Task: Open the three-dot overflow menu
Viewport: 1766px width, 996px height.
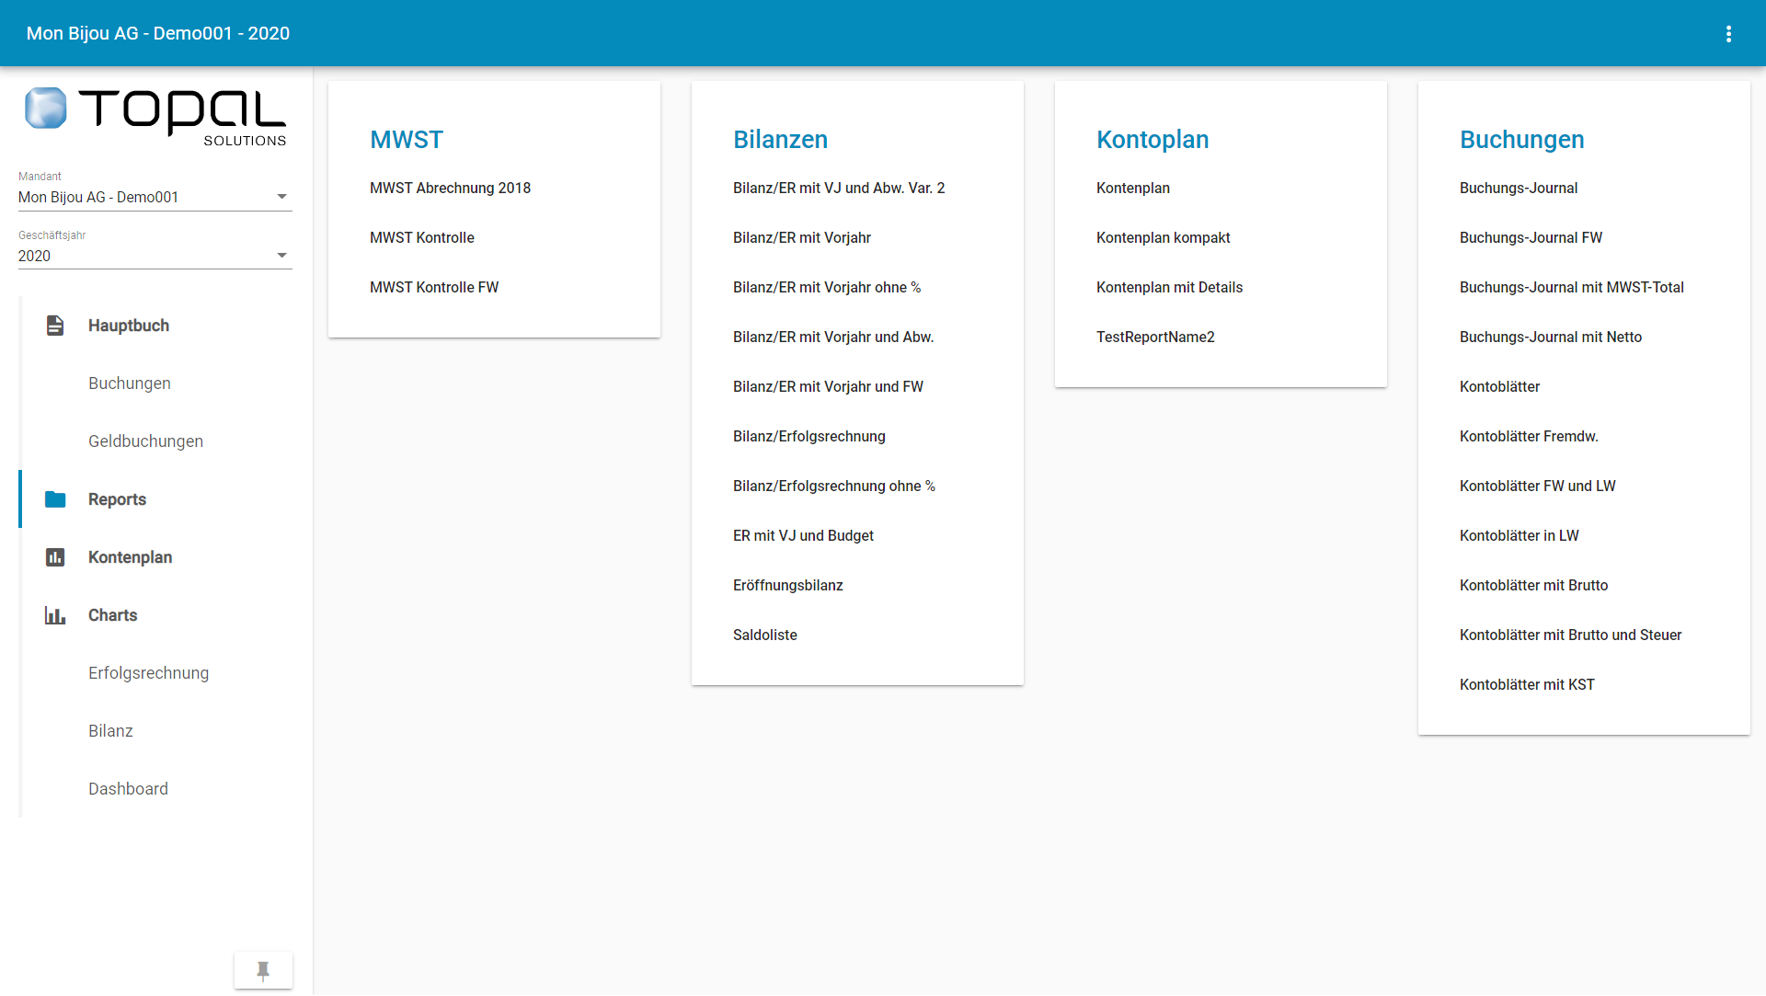Action: tap(1728, 34)
